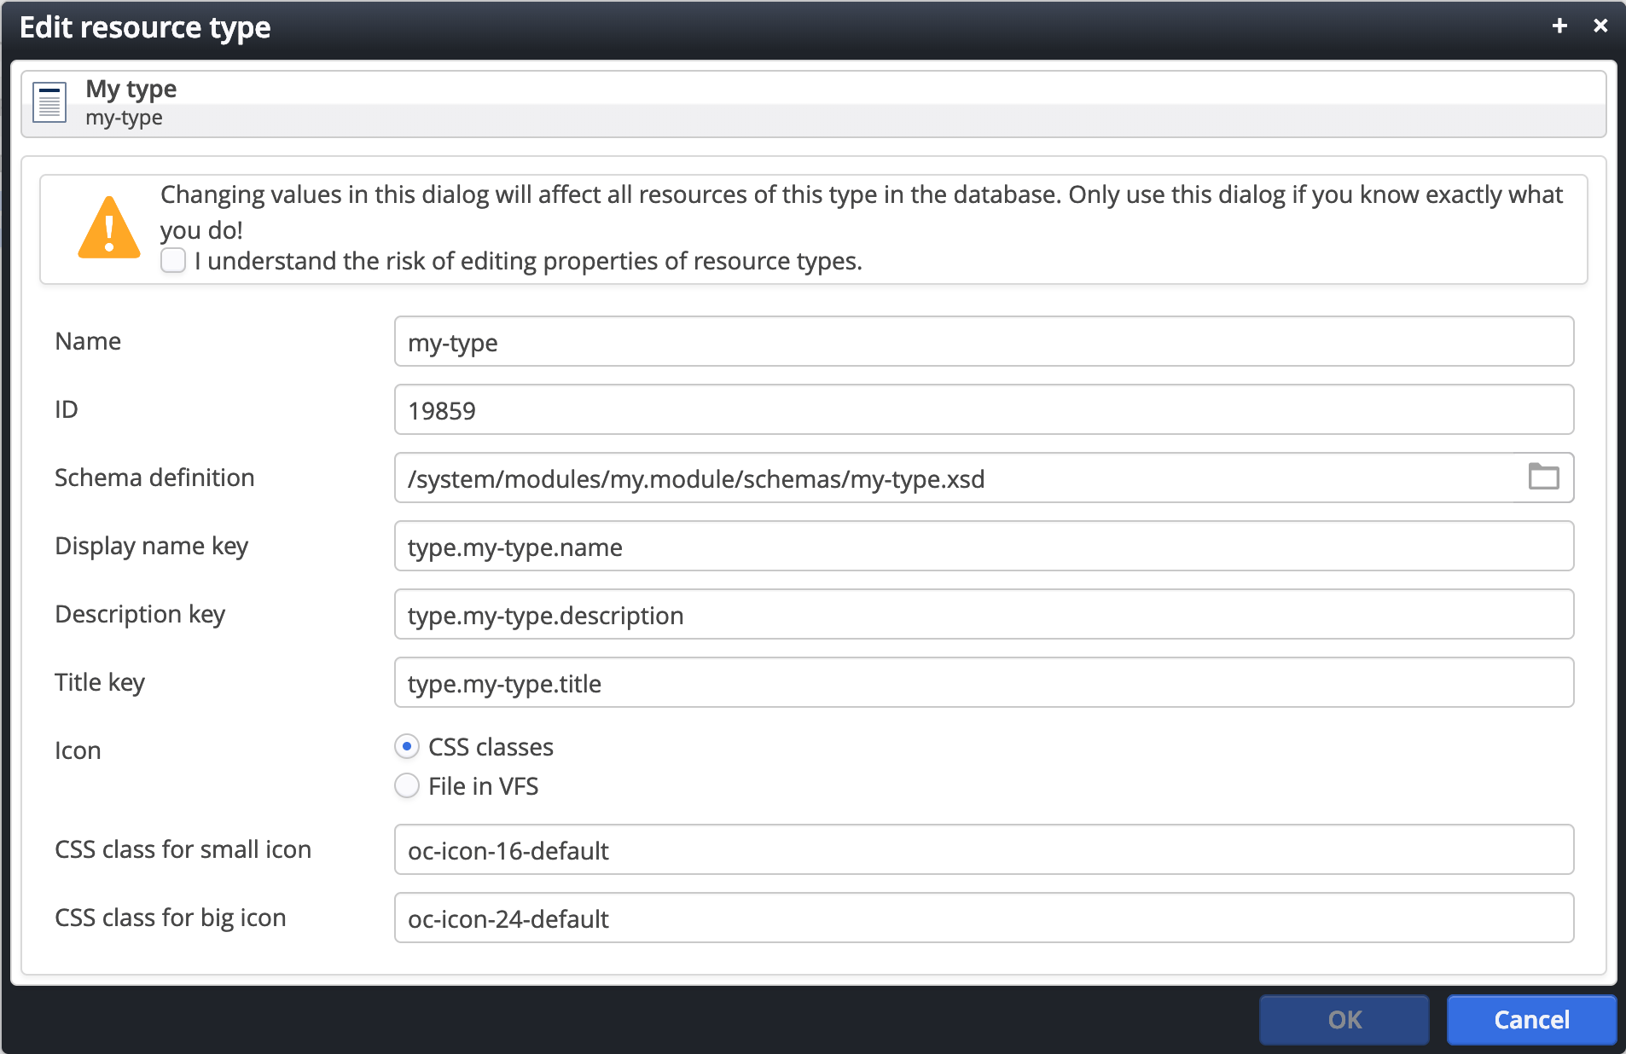The image size is (1626, 1054).
Task: Click the warning triangle icon
Action: (109, 226)
